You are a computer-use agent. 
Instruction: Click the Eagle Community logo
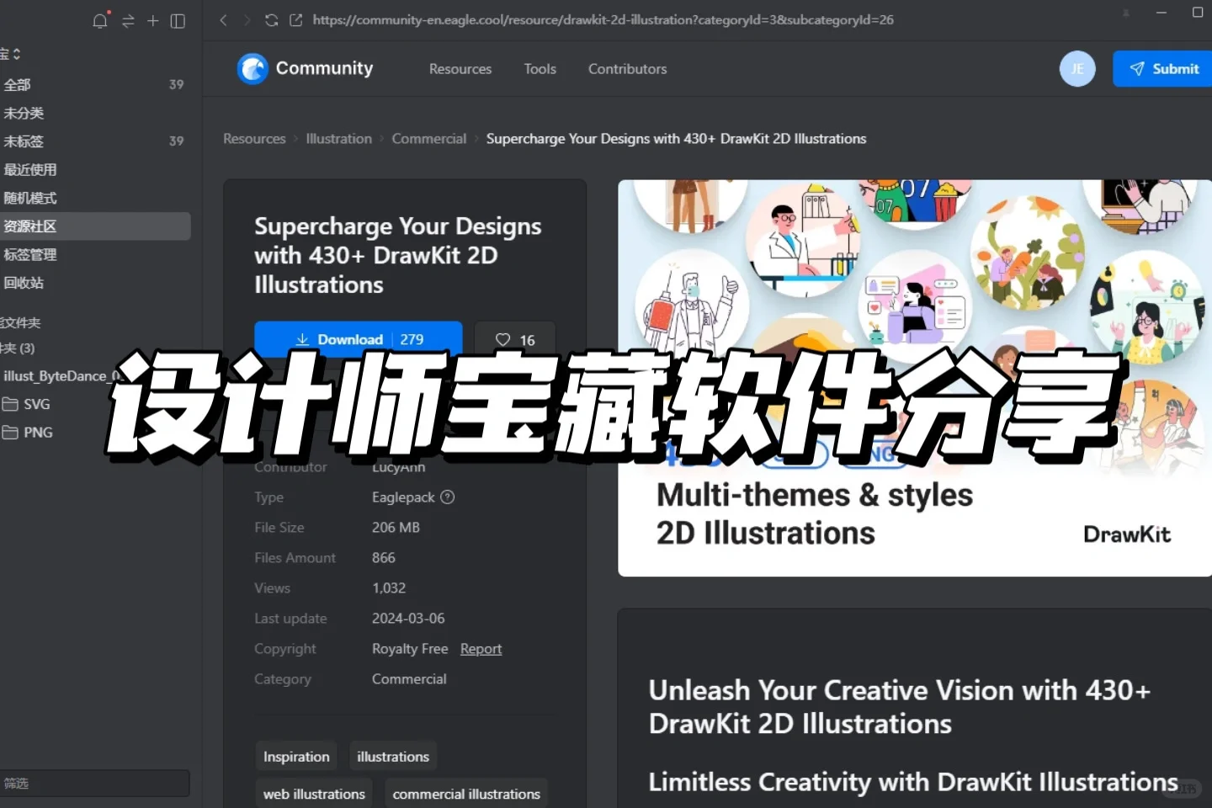click(305, 69)
